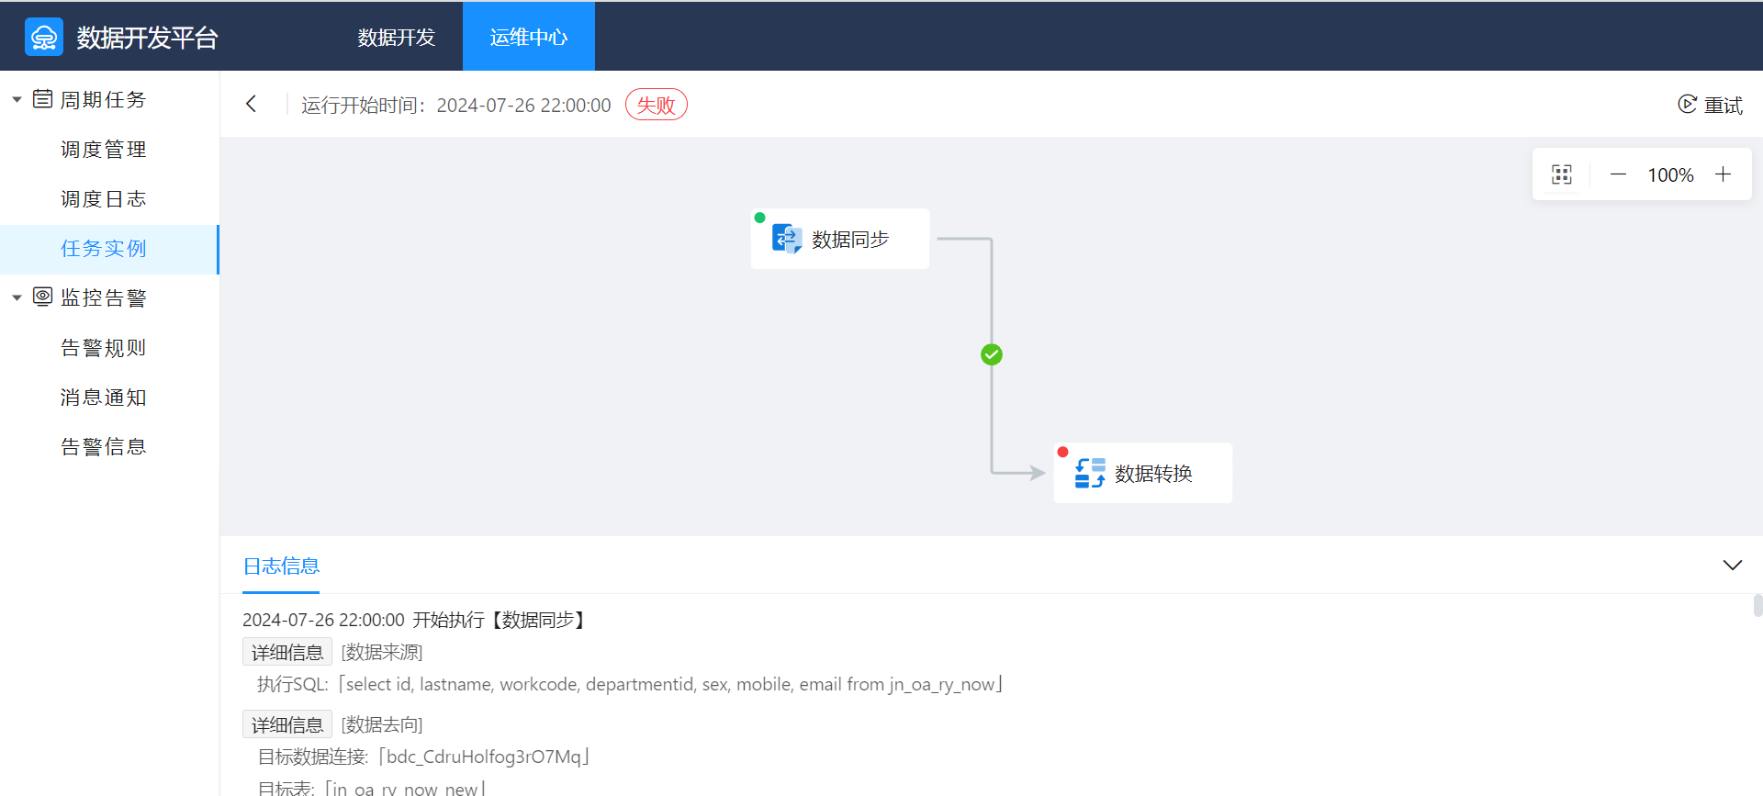Open 告警规则 in the sidebar
Viewport: 1763px width, 796px height.
coord(103,347)
